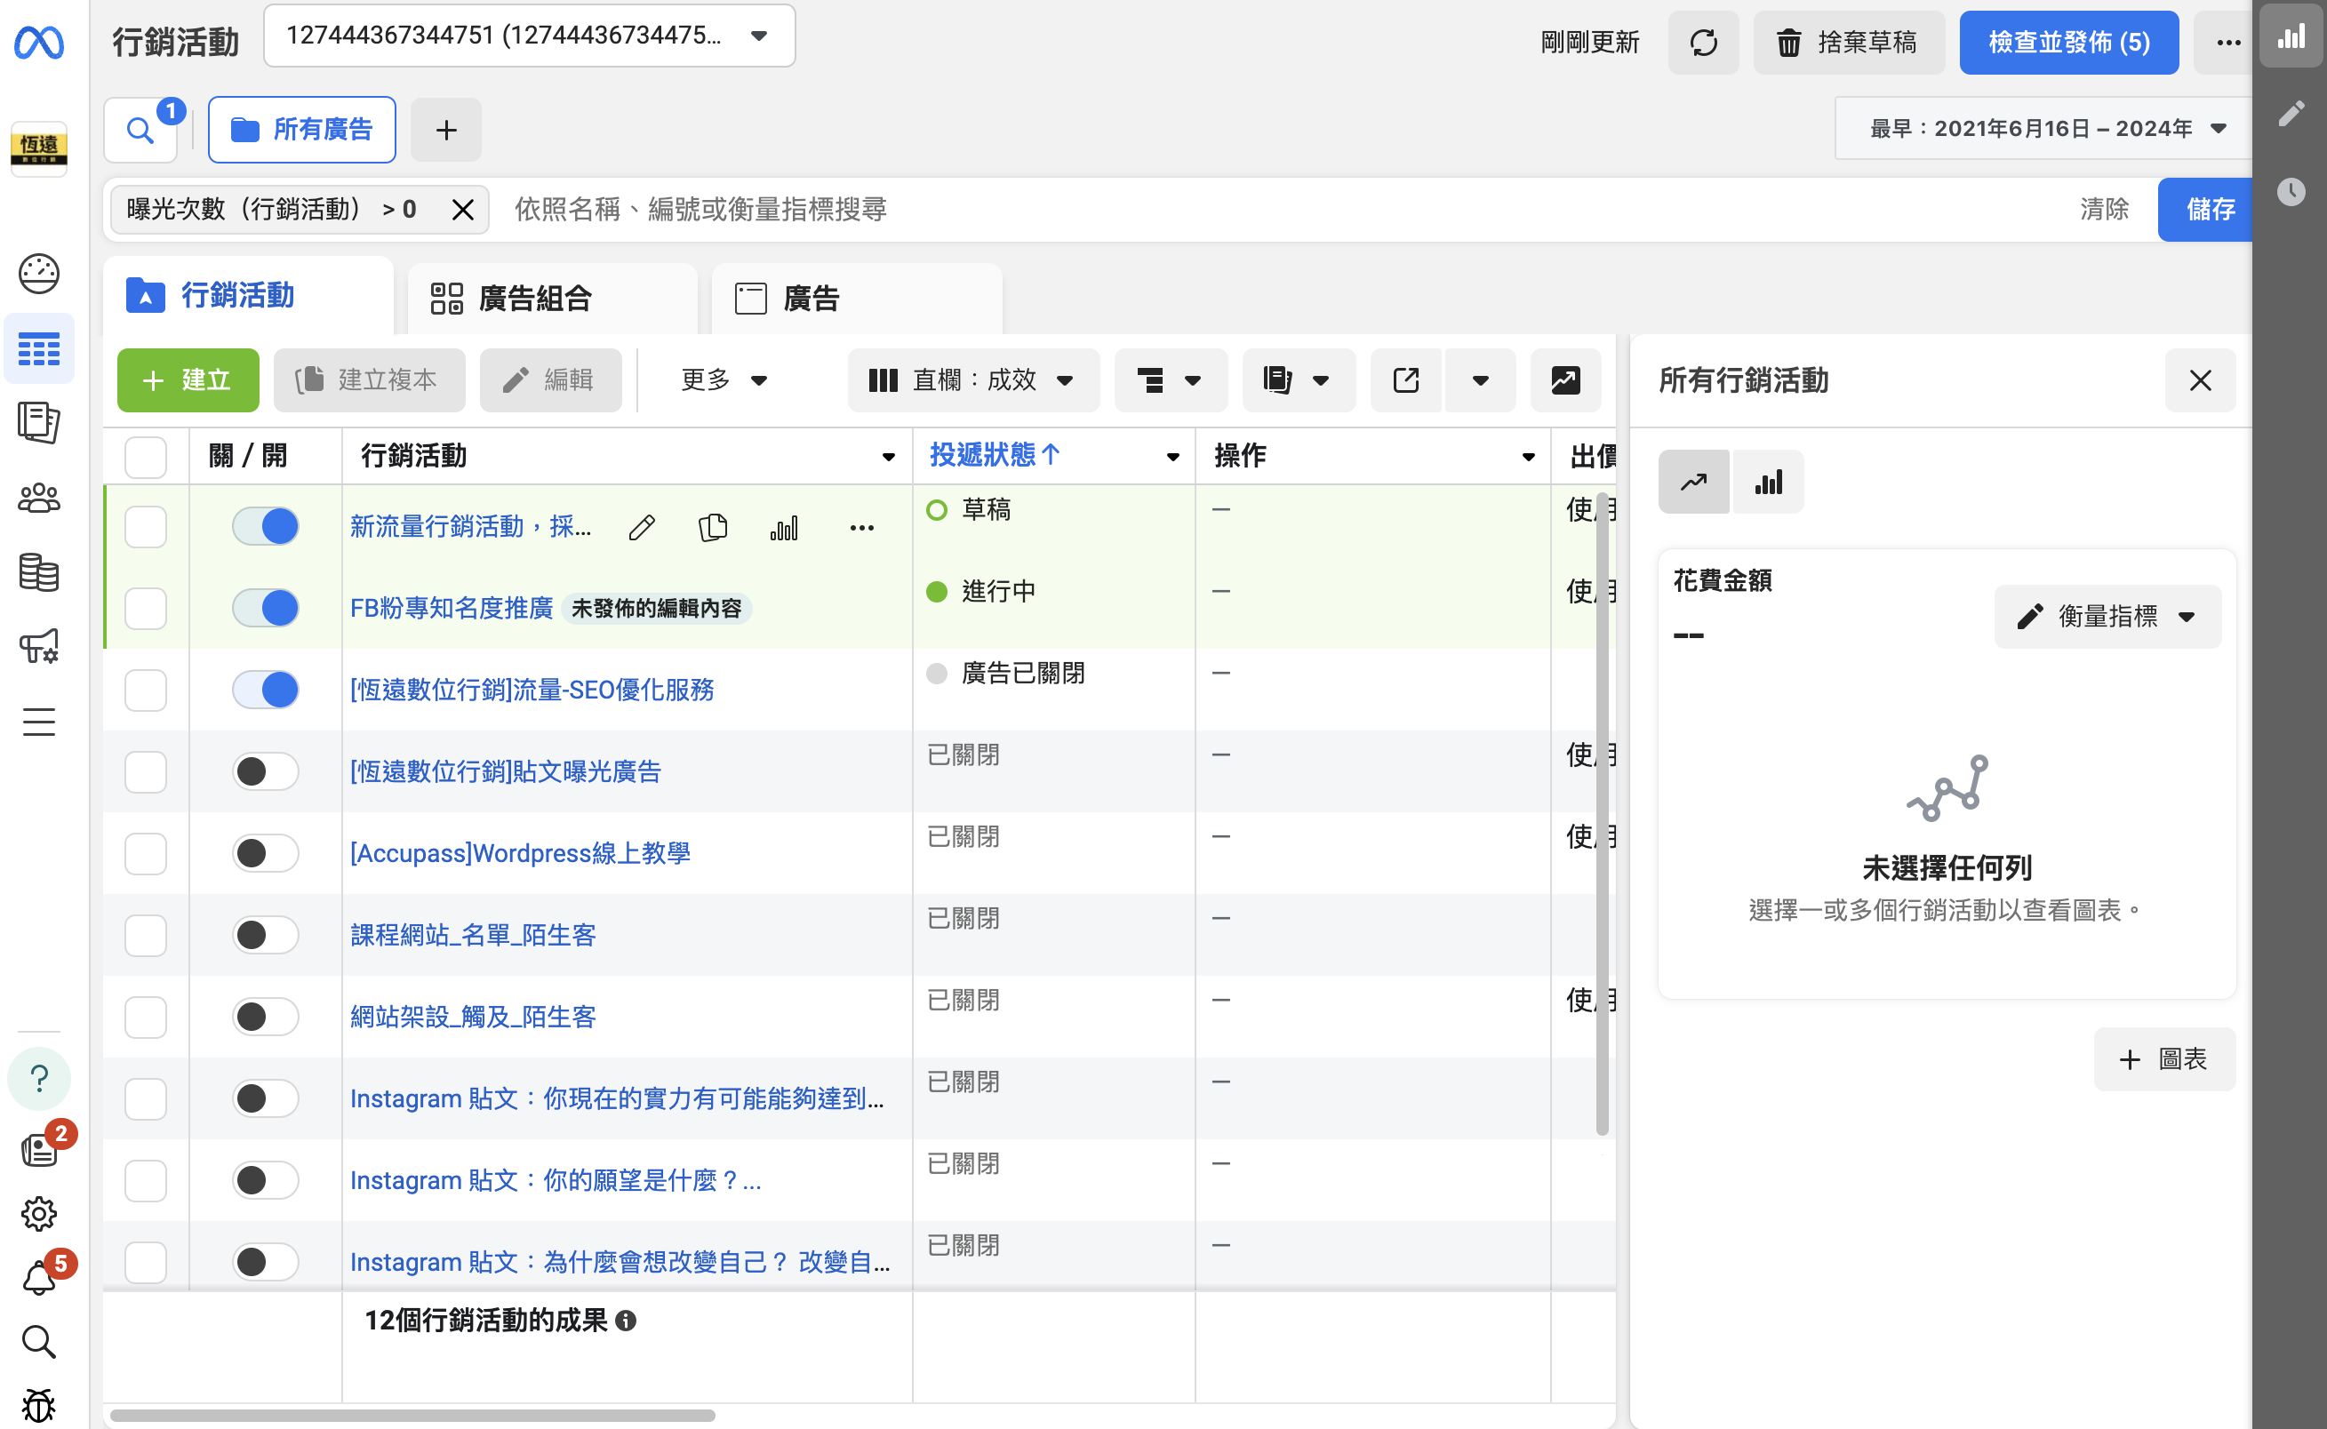Open the audiences icon in left sidebar
This screenshot has height=1429, width=2327.
click(x=39, y=498)
